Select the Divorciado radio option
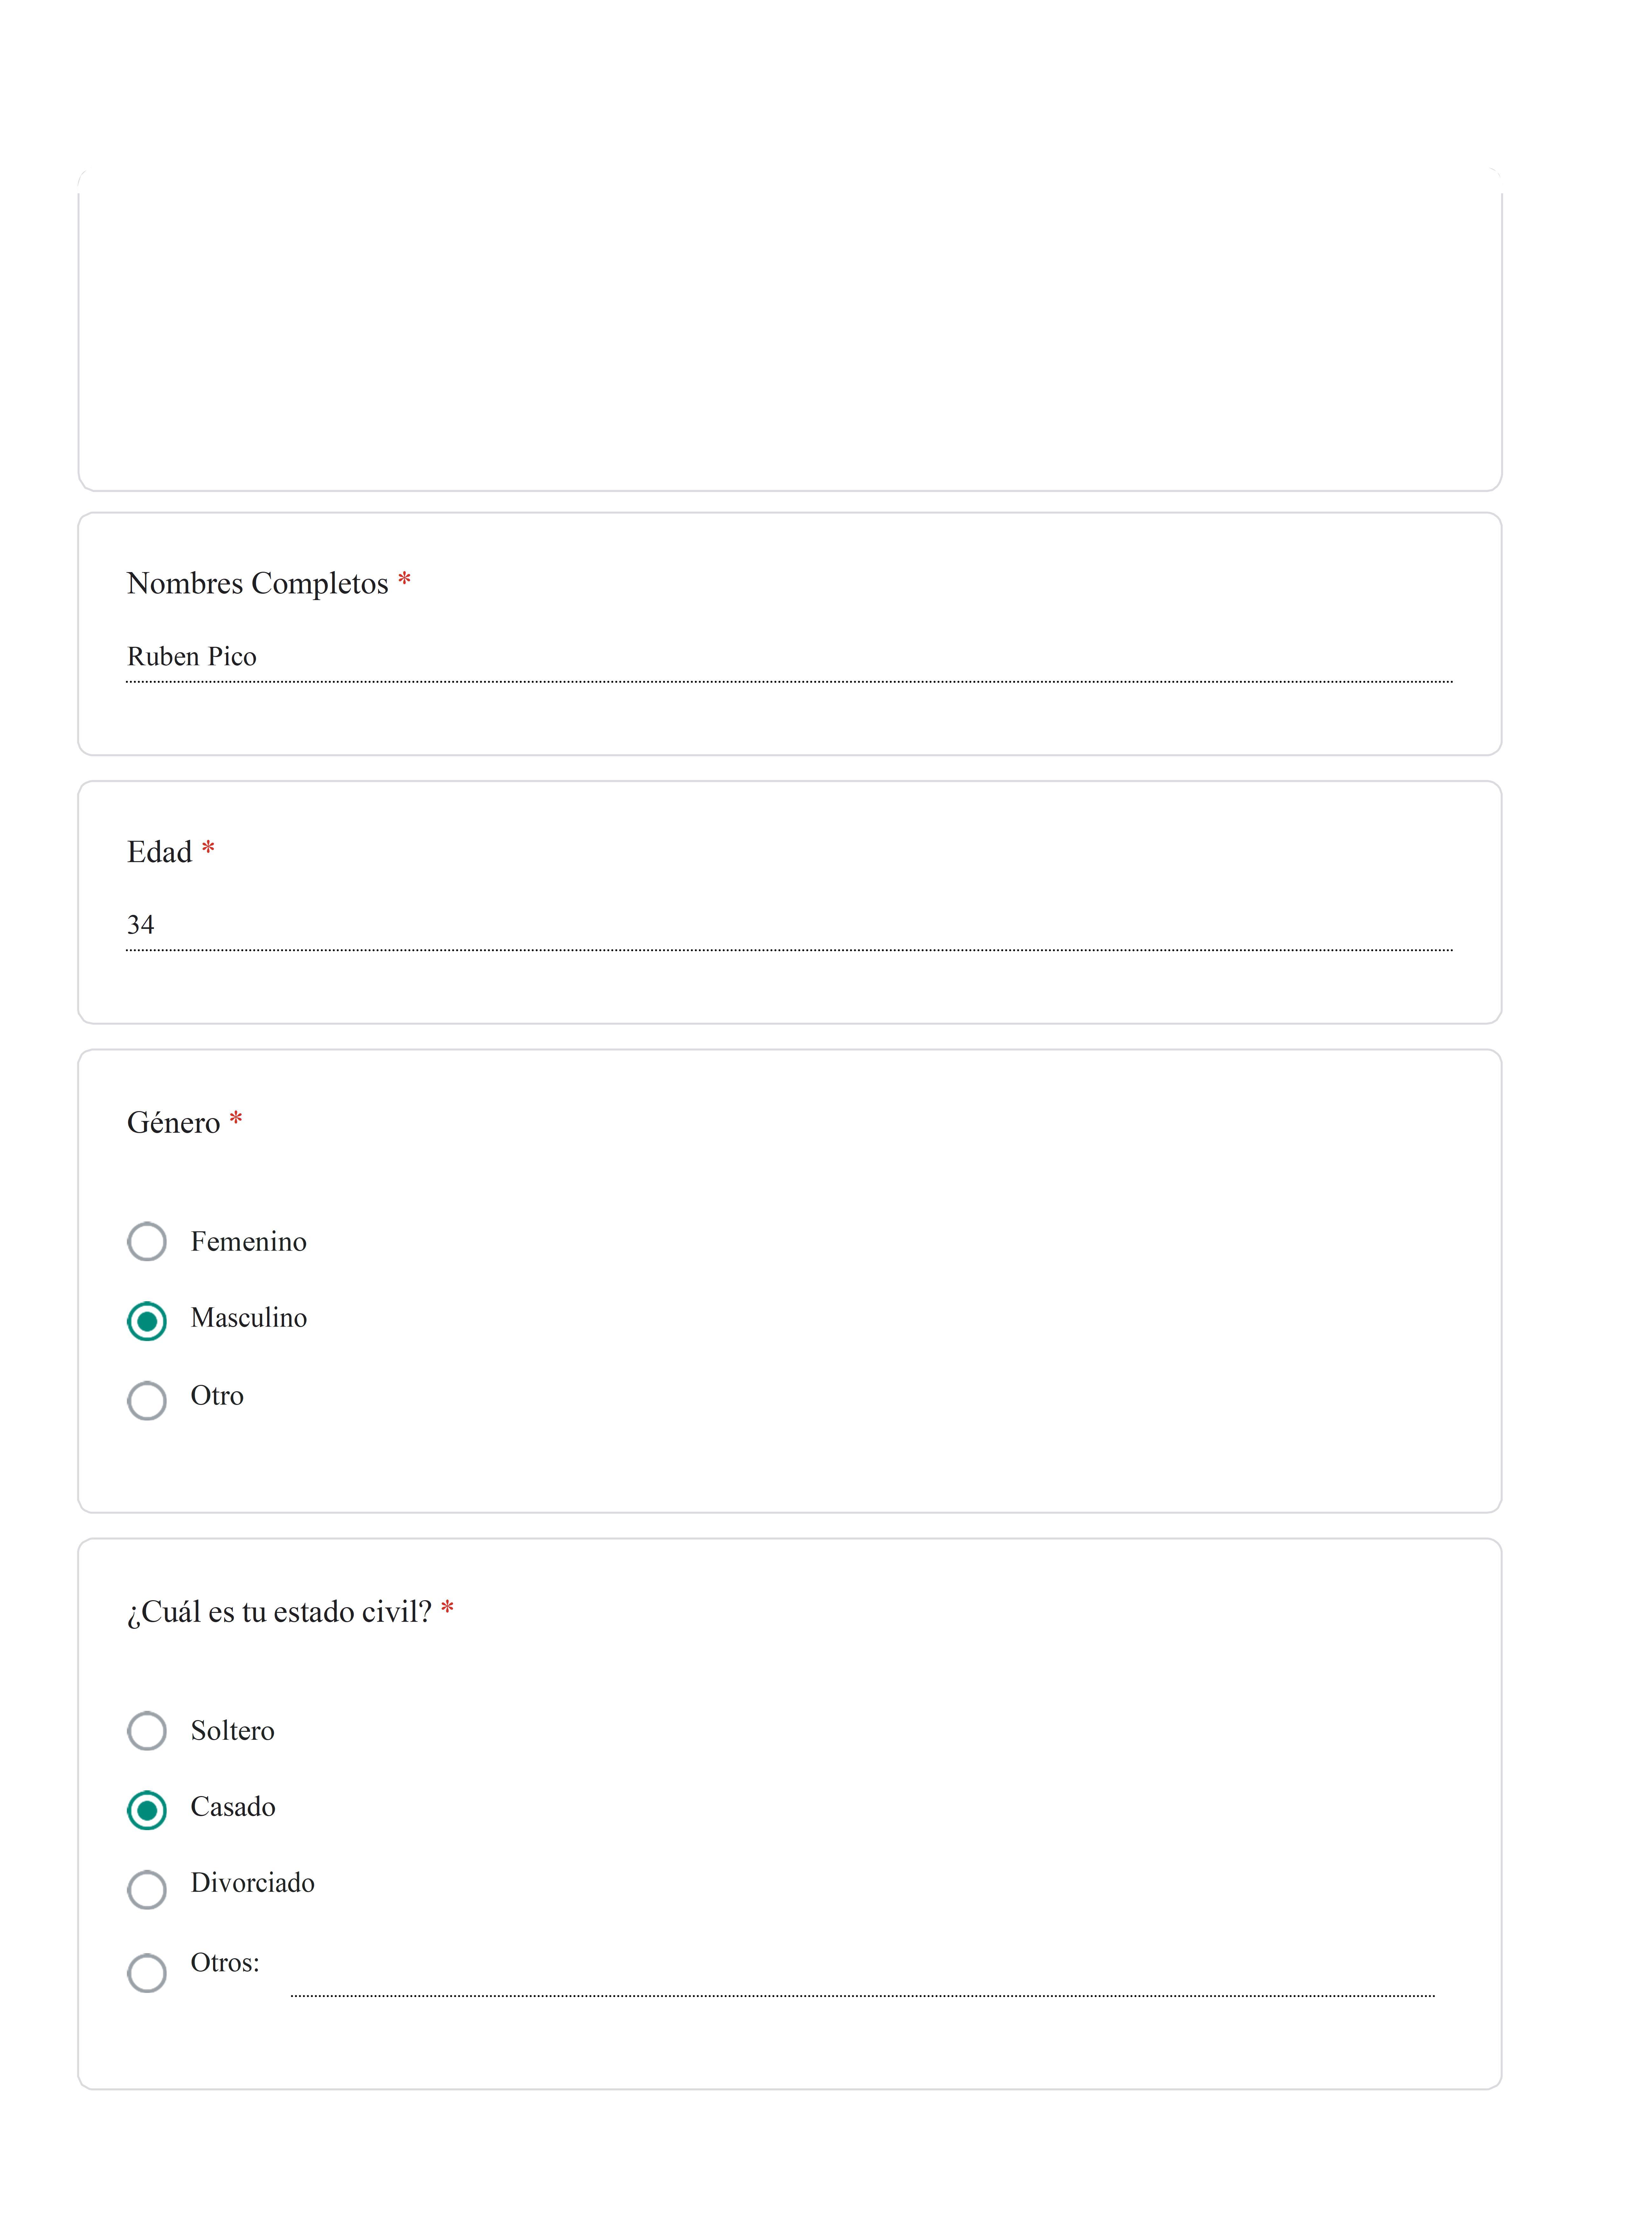Screen dimensions: 1652x2233 click(147, 1889)
